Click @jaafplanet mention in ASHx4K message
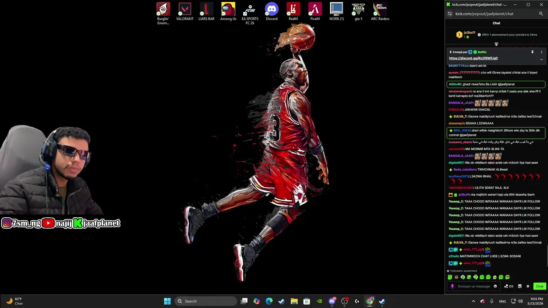Viewport: 548px width, 308px height. click(x=506, y=84)
